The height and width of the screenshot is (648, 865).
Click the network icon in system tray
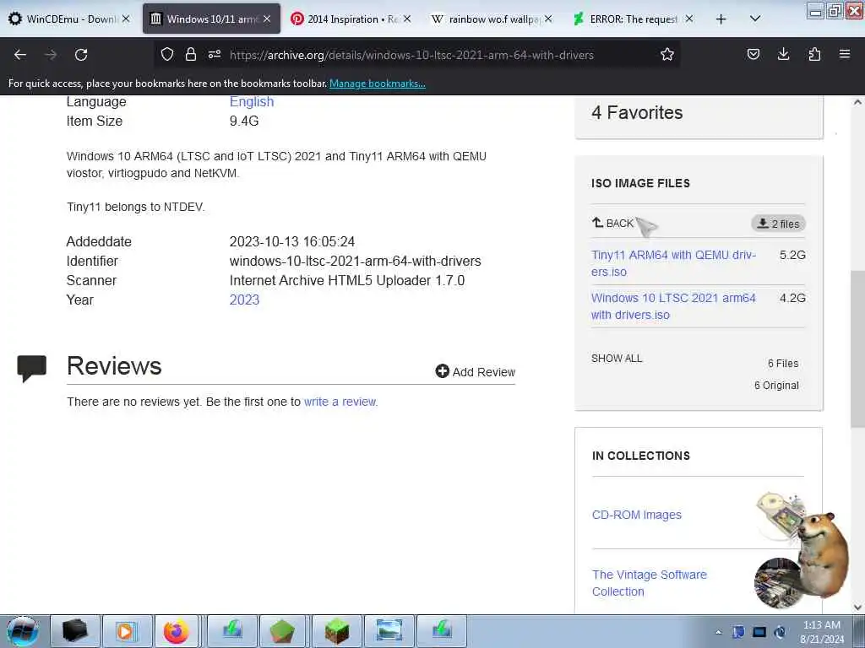(759, 633)
